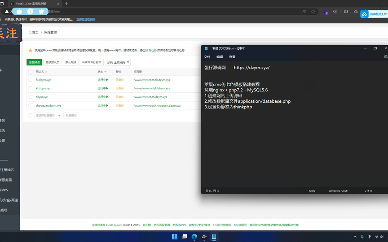Click USDT注册域名 footer link
388x242 pixels.
click(222, 225)
